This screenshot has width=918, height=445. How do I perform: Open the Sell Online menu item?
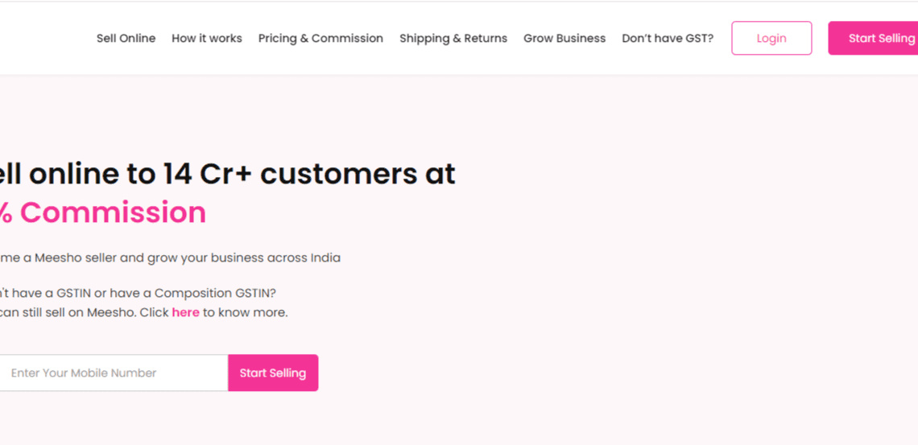pos(126,39)
